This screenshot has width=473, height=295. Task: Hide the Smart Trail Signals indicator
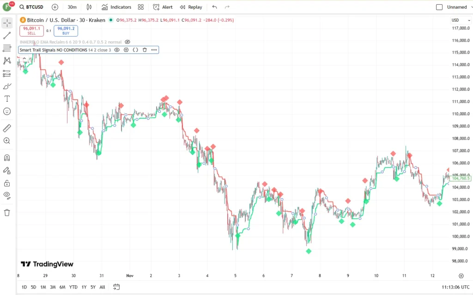[117, 50]
